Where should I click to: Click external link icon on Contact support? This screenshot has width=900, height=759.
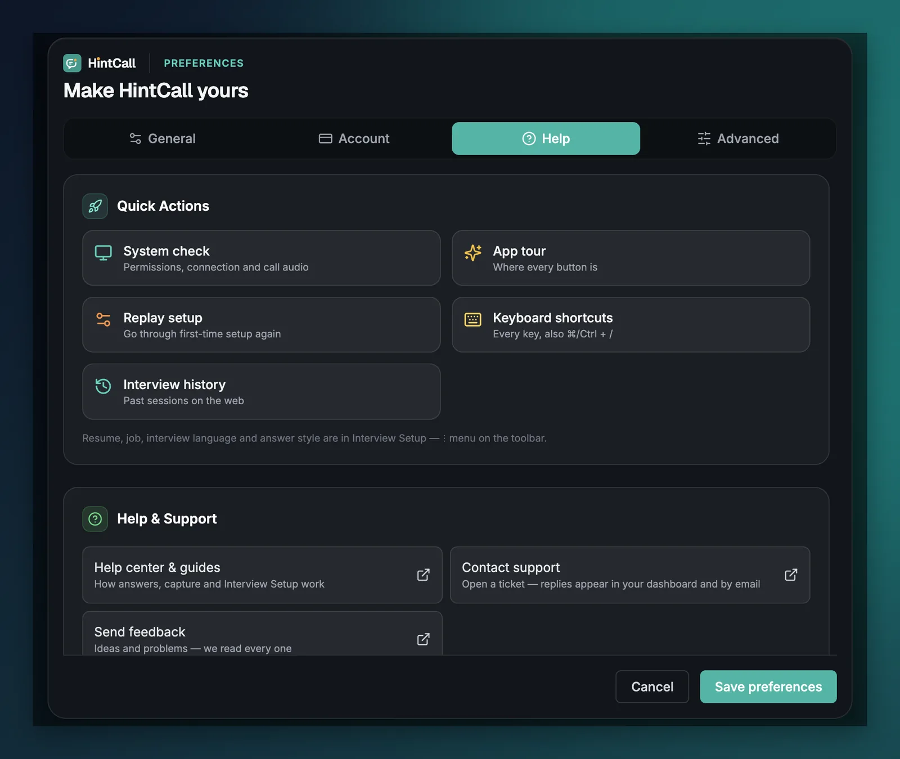click(791, 575)
